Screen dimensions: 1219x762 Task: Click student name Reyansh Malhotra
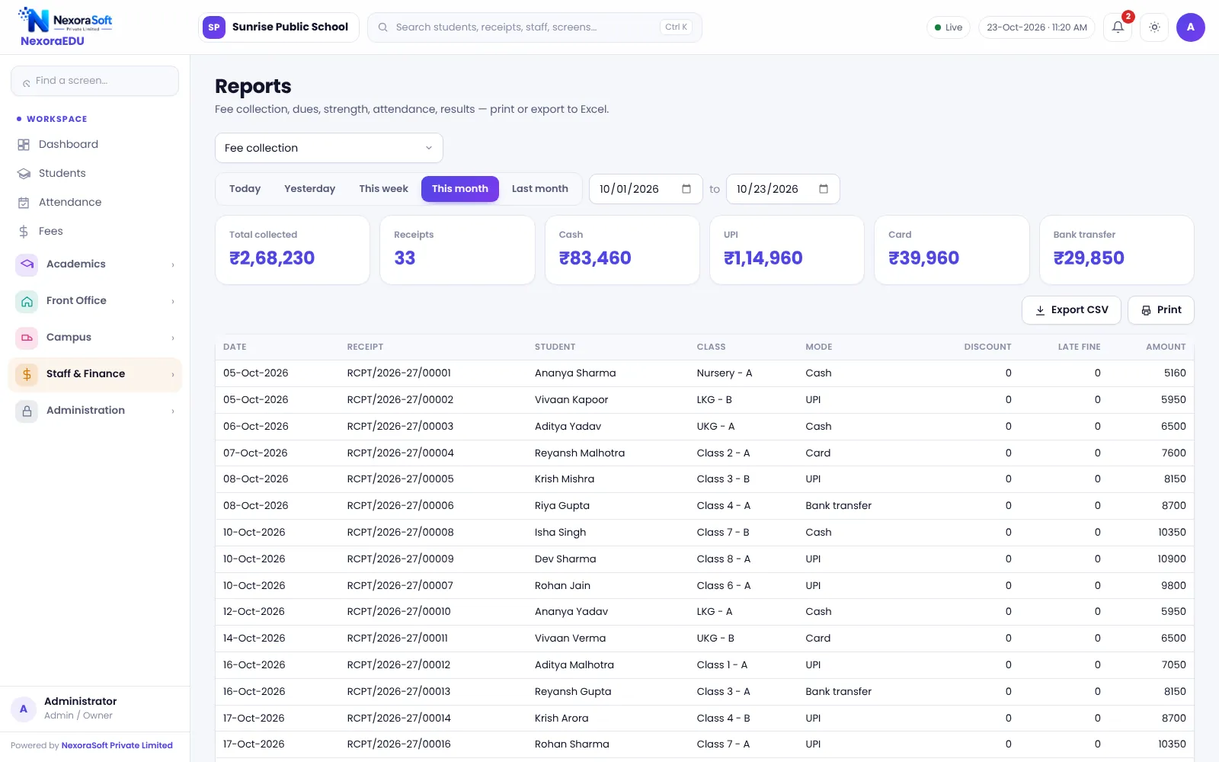click(580, 453)
